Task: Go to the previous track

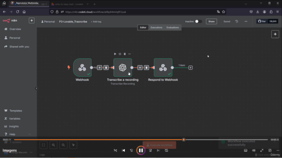Action: [123, 151]
